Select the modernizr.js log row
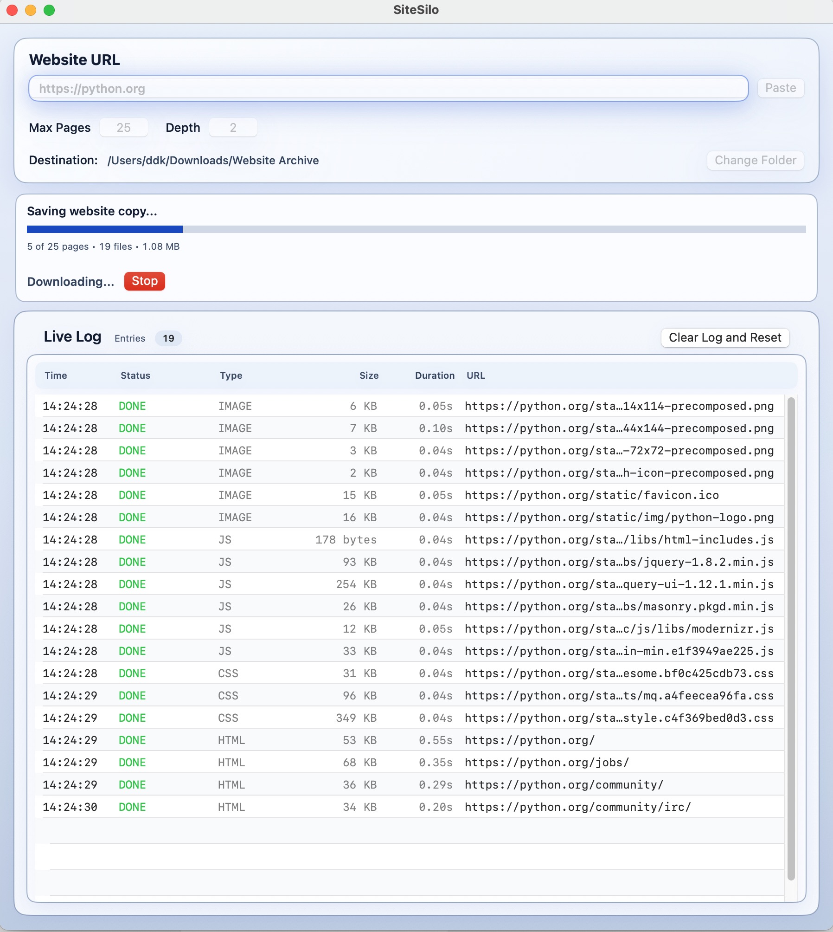Screen dimensions: 833x932 click(410, 629)
